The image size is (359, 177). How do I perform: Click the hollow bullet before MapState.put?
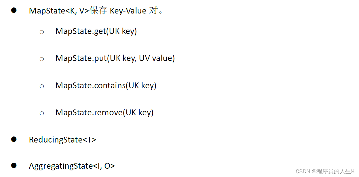(42, 59)
